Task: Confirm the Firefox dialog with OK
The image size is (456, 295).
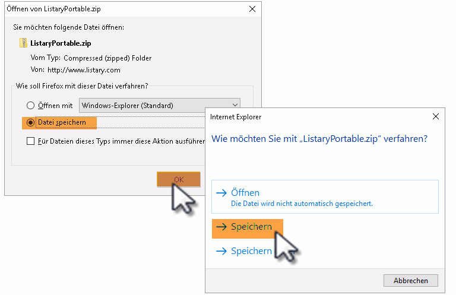Action: 179,179
